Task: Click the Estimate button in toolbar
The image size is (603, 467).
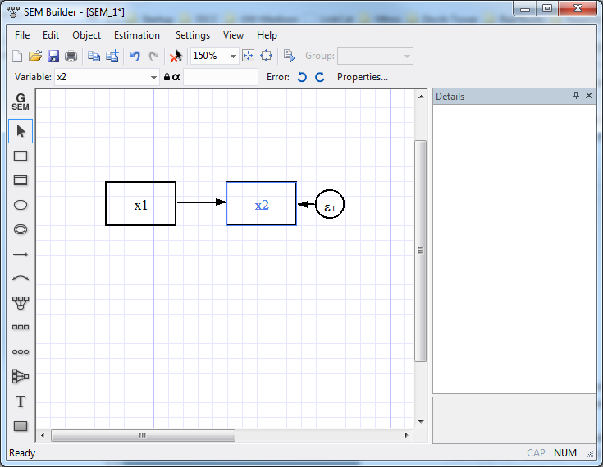Action: click(x=289, y=56)
